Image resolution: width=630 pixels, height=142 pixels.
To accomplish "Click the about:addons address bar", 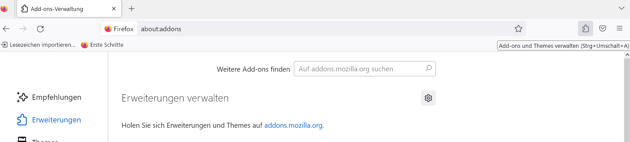I will click(298, 29).
